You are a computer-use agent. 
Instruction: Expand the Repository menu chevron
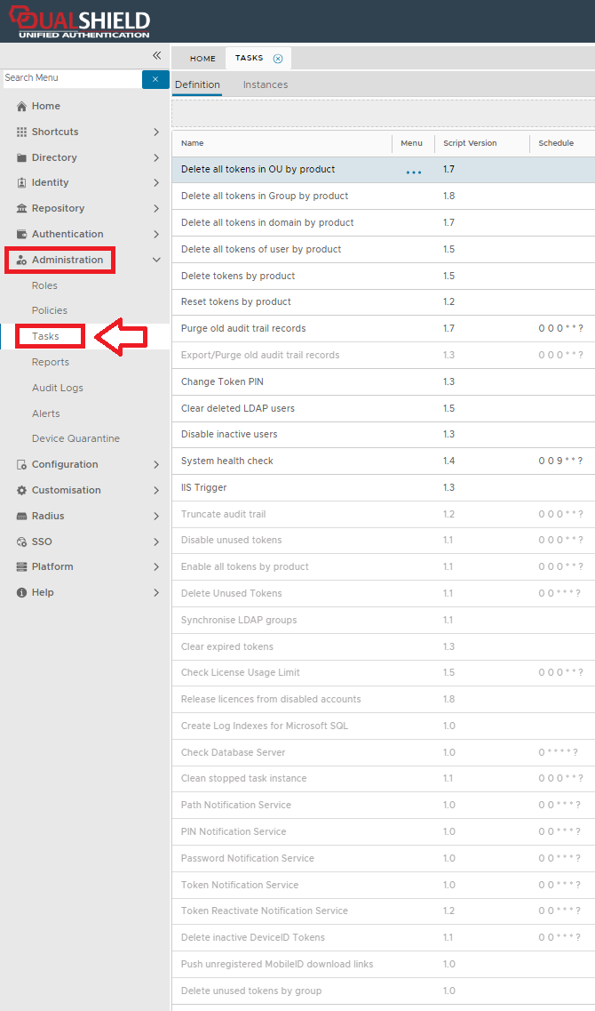tap(155, 208)
